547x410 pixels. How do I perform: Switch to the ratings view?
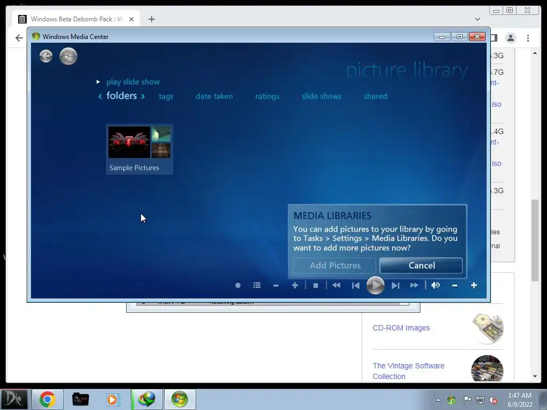tap(267, 97)
